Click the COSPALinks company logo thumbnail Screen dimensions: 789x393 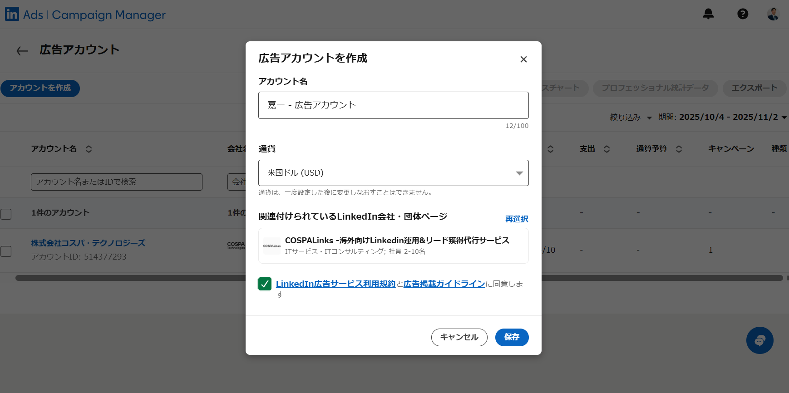pyautogui.click(x=272, y=246)
